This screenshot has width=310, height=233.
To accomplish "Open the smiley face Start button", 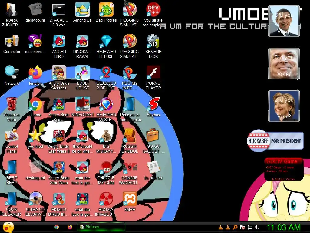I will tap(8, 227).
